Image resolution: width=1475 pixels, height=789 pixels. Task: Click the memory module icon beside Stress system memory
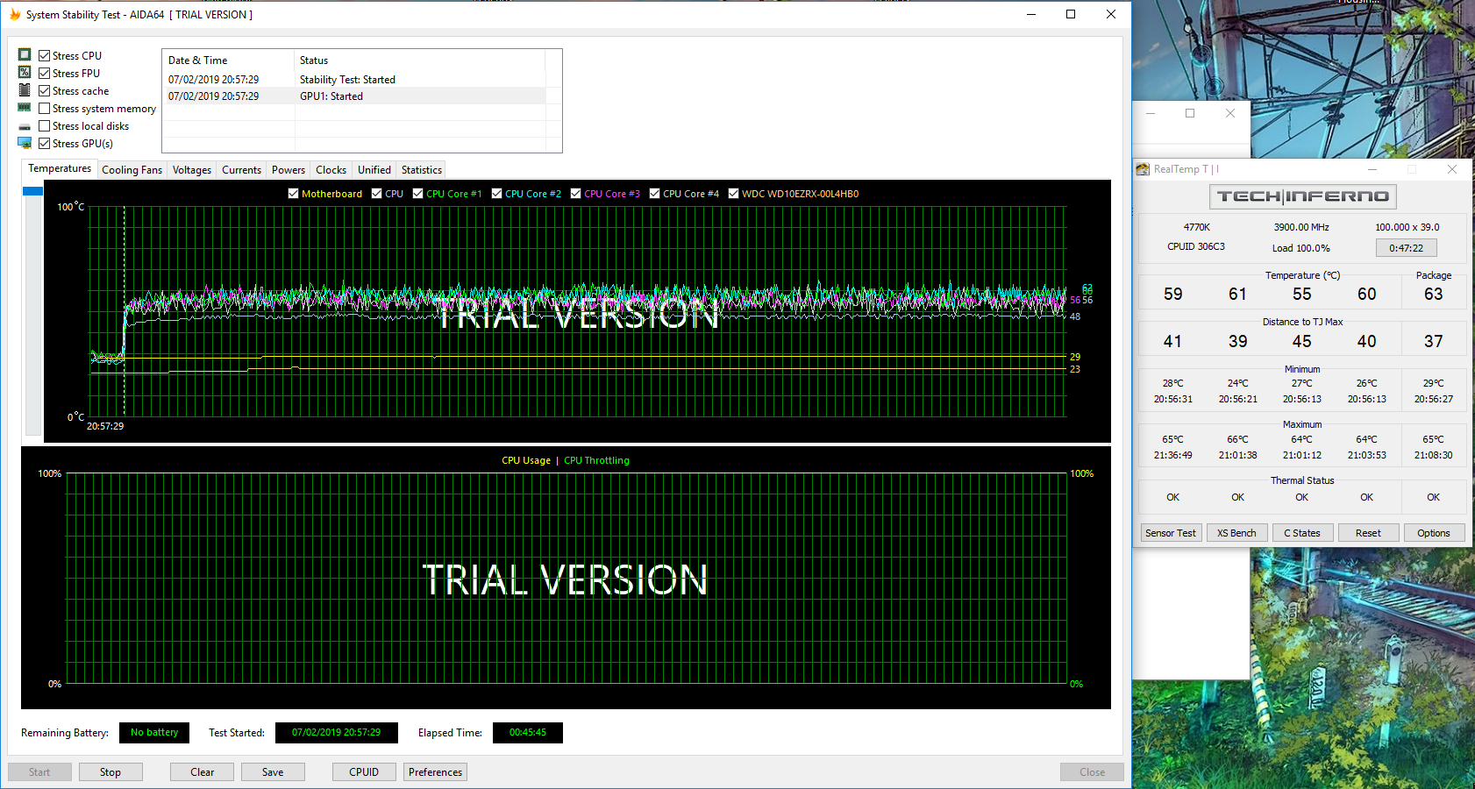[25, 108]
